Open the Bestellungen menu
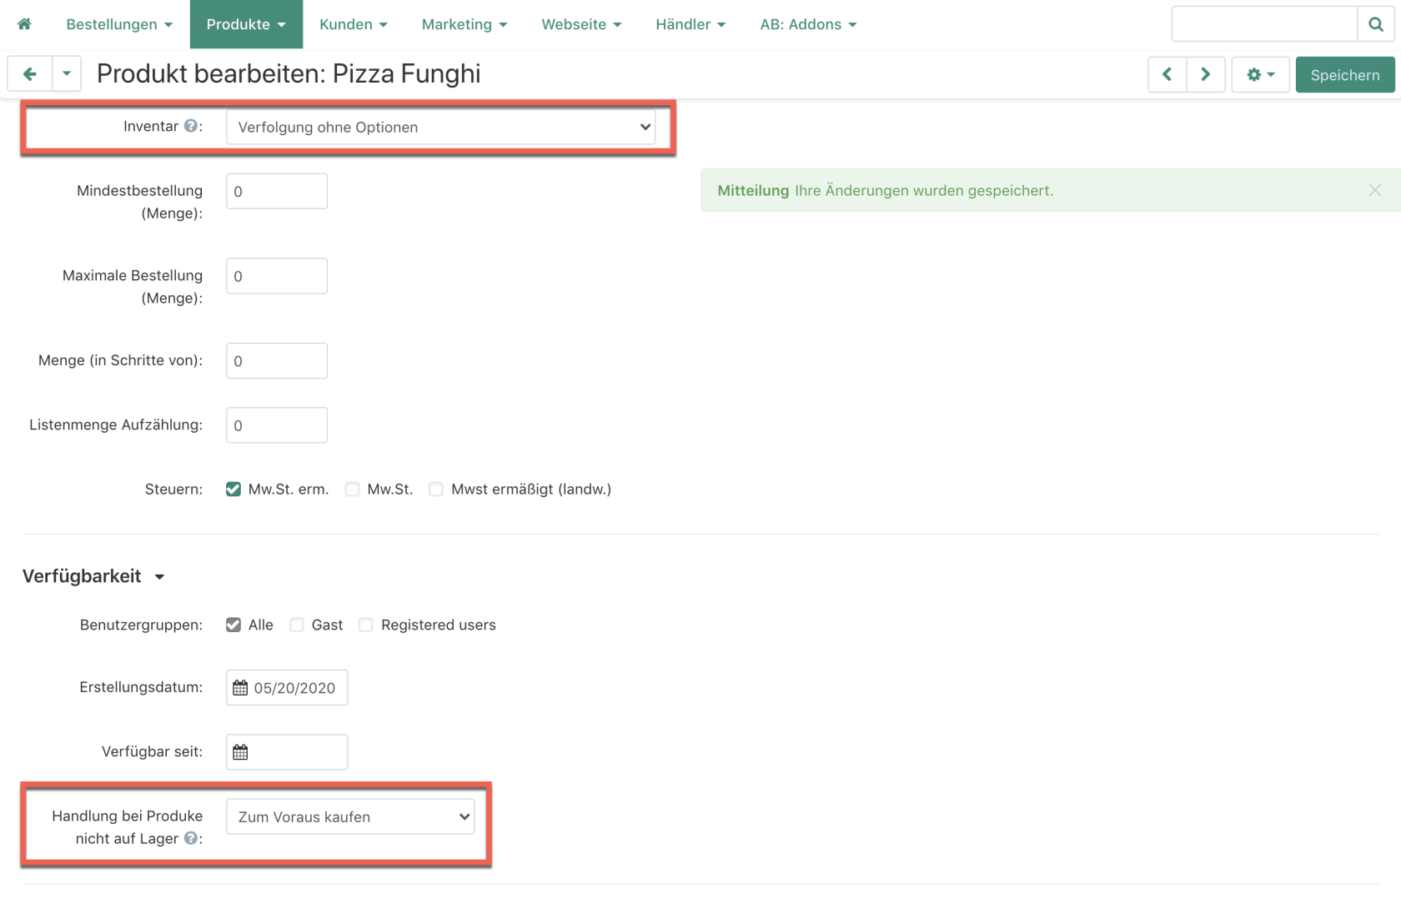This screenshot has height=899, width=1401. 119,24
